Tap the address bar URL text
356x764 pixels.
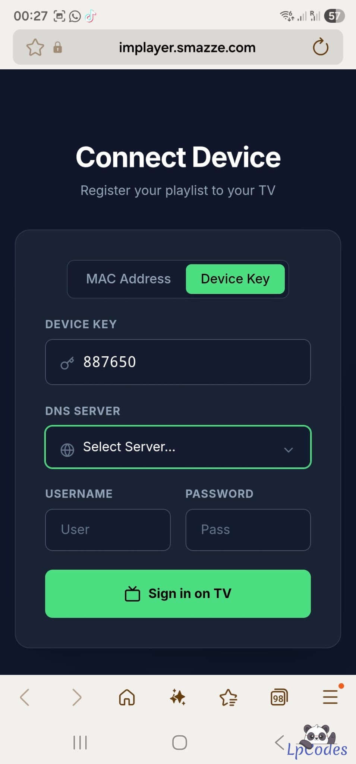(187, 47)
